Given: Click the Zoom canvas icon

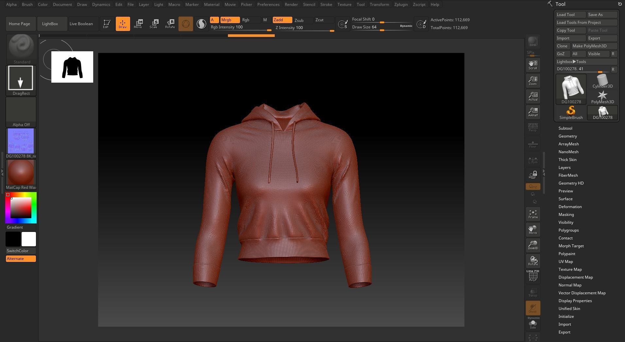Looking at the screenshot, I should (533, 80).
